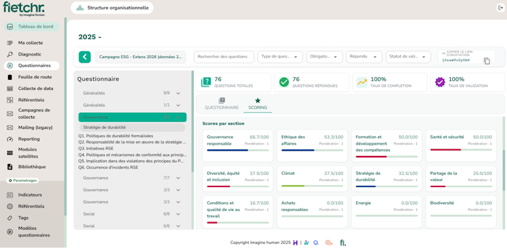Click the upper Référentiels grid icon
The image size is (507, 248).
click(10, 100)
